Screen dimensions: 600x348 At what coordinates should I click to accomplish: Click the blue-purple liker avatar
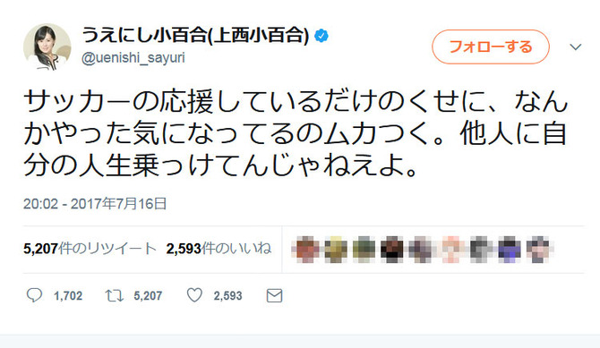[510, 250]
